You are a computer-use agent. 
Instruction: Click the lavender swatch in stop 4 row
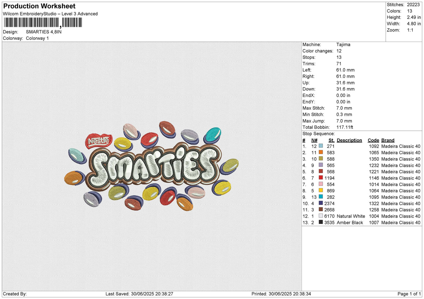click(x=321, y=165)
